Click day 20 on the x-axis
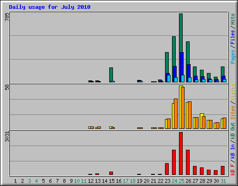The image size is (238, 186). [x=146, y=181]
